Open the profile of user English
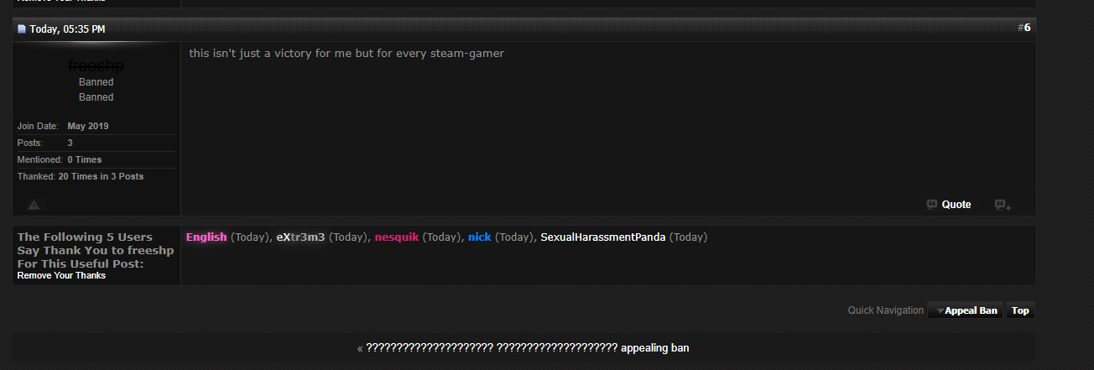Screen dimensions: 1094x370 (x=206, y=237)
